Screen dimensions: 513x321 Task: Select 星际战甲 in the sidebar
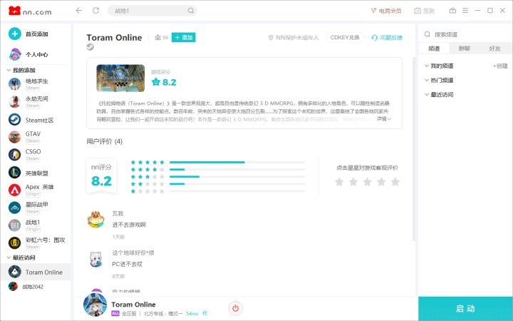[x=36, y=208]
